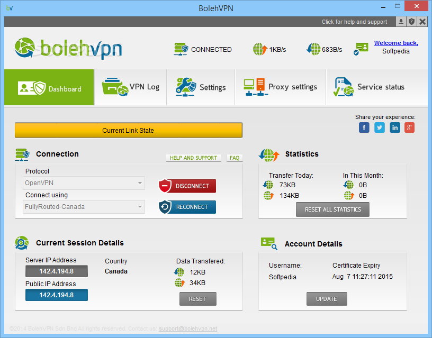Click the Current Session Details globe icon
432x338 pixels.
pos(22,243)
